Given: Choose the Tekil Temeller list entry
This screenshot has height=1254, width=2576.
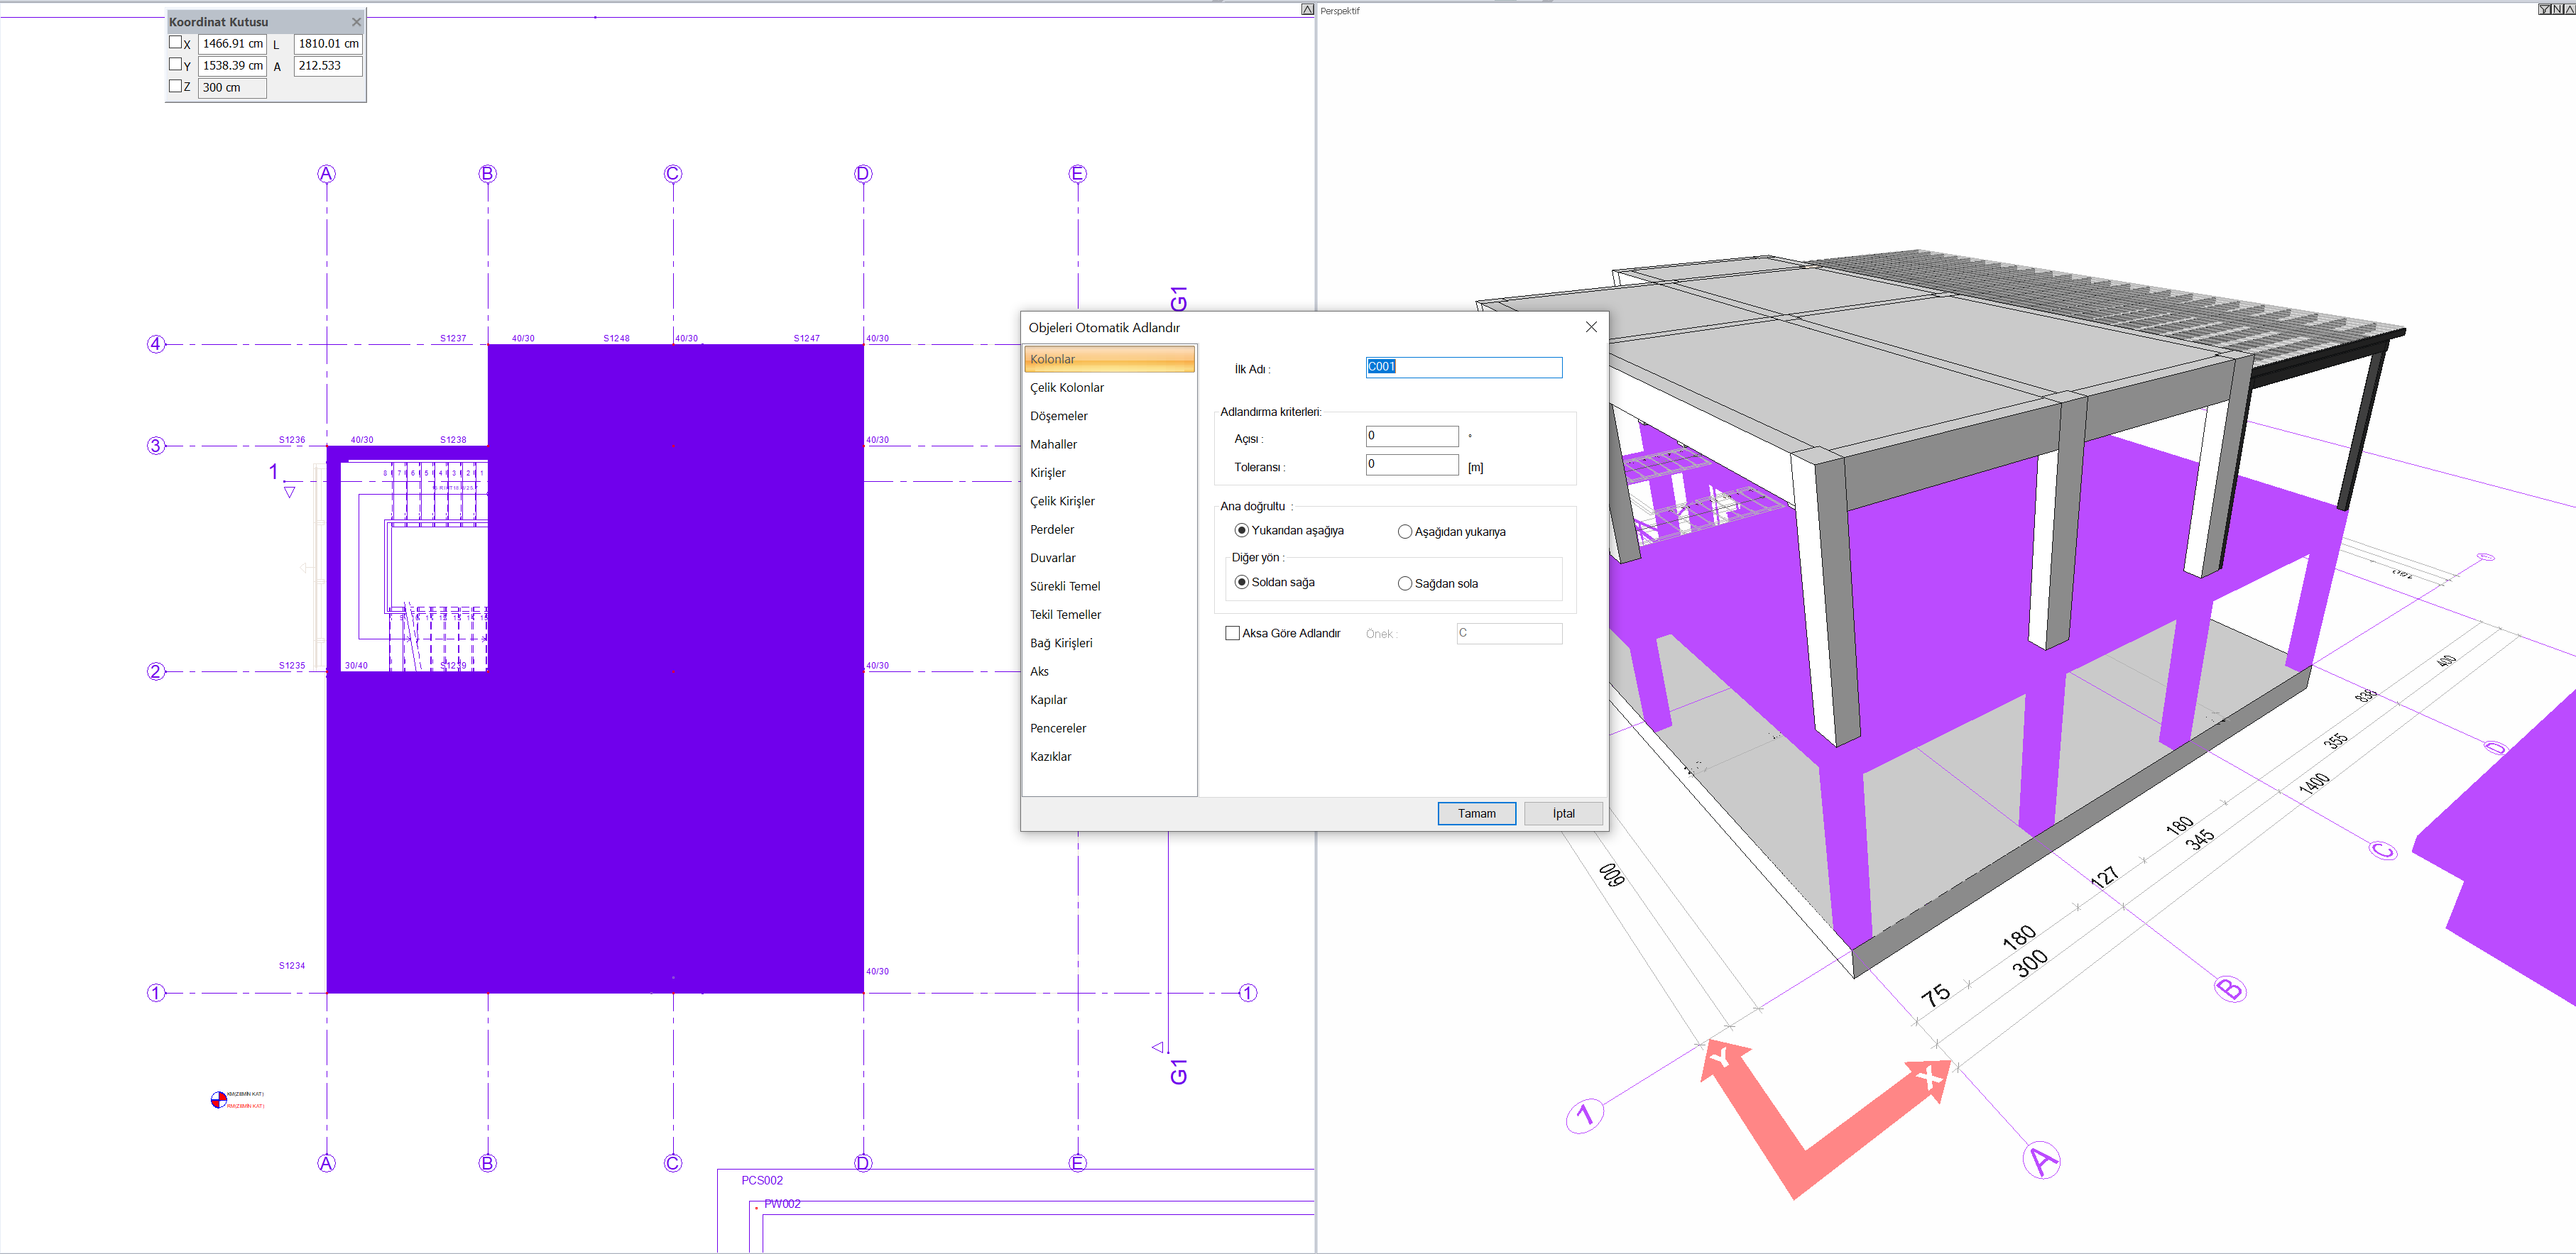Looking at the screenshot, I should point(1065,615).
